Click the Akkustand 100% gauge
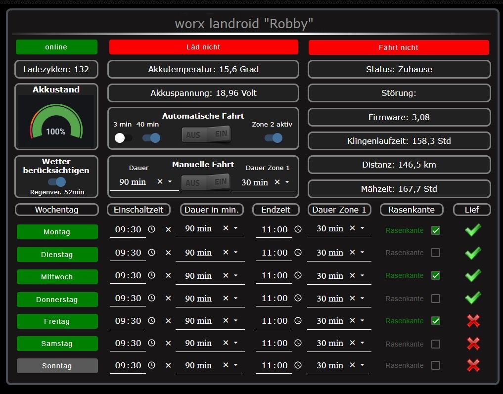This screenshot has width=503, height=394. 56,122
